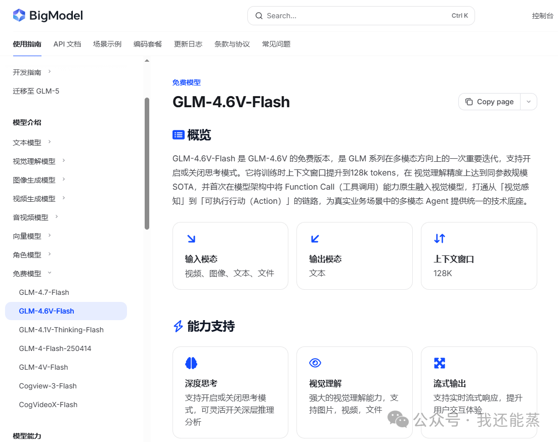Click the BigModel logo icon
The width and height of the screenshot is (558, 442).
pos(19,16)
